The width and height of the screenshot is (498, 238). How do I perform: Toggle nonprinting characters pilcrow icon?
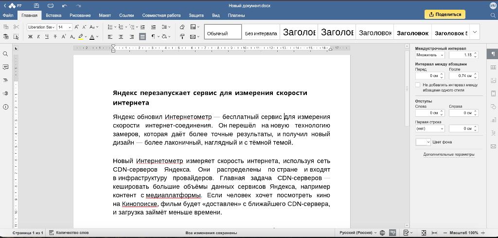(x=153, y=37)
